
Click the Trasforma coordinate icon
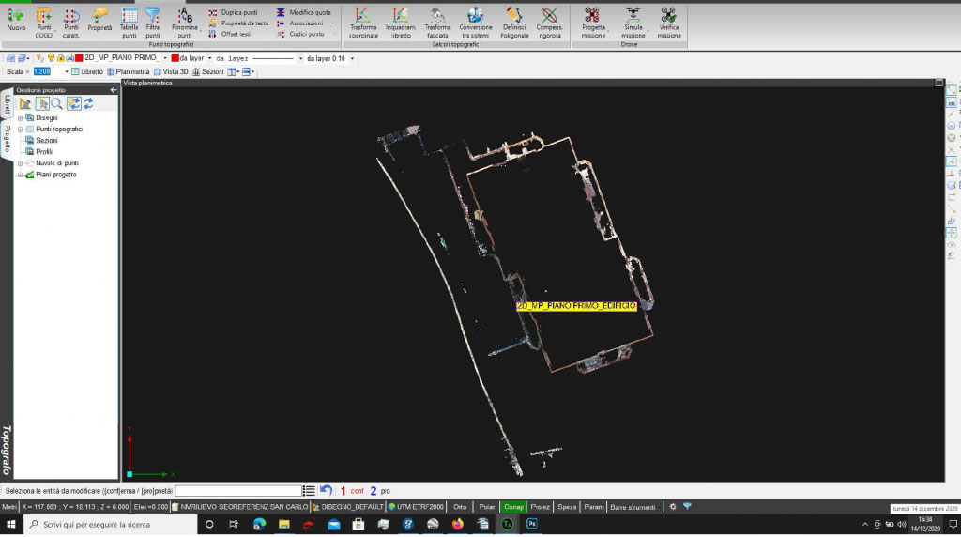(x=363, y=16)
